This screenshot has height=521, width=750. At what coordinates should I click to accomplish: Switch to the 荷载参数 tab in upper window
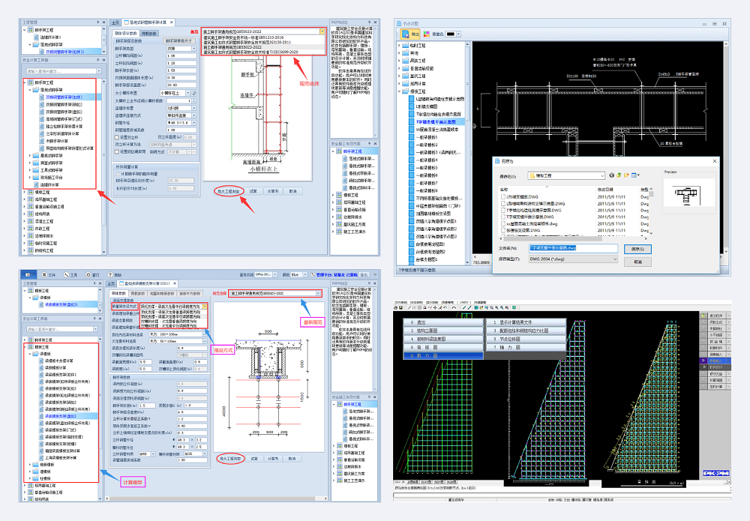point(149,33)
